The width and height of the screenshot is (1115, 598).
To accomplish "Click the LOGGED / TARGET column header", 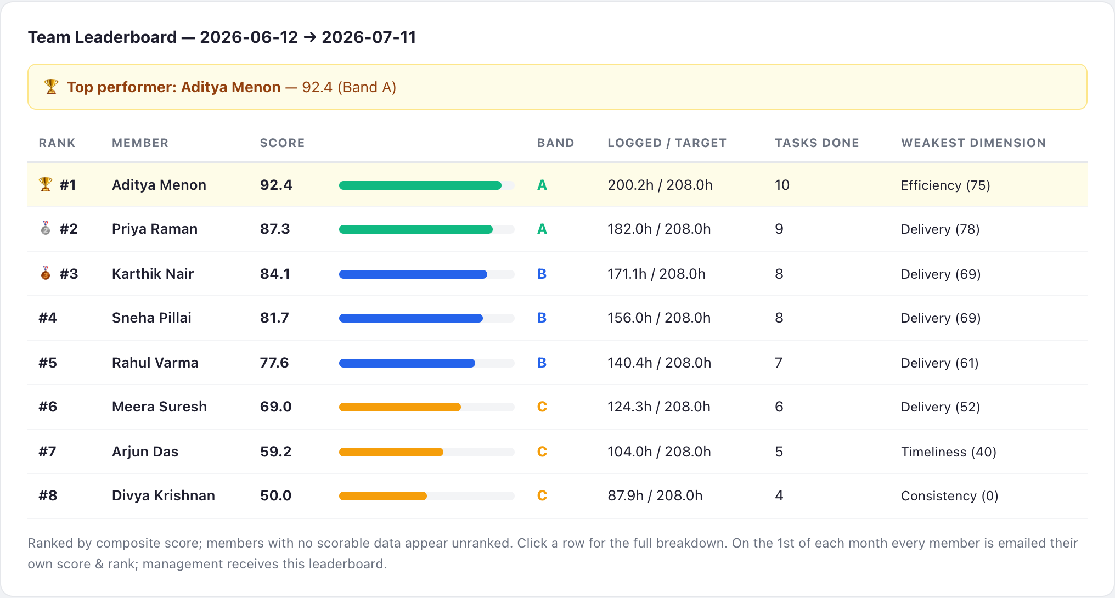I will coord(667,143).
